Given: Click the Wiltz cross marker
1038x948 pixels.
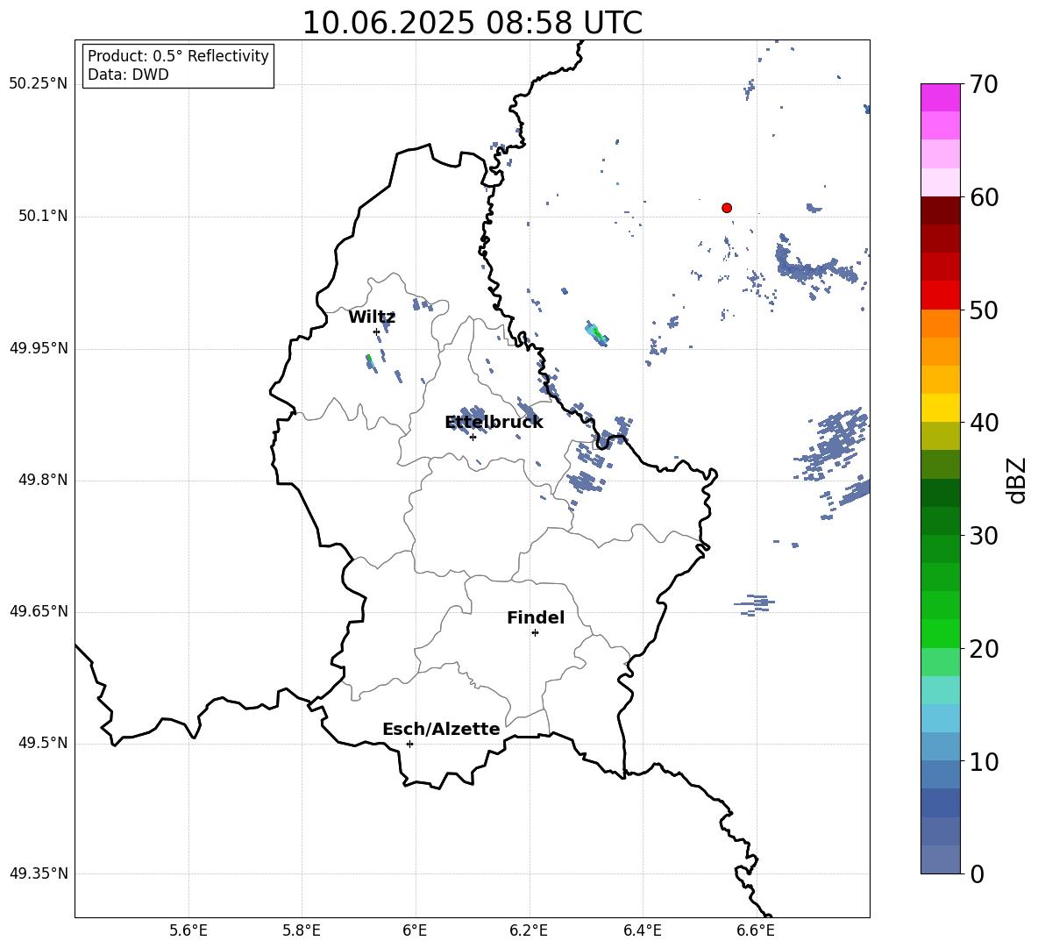Looking at the screenshot, I should coord(377,331).
